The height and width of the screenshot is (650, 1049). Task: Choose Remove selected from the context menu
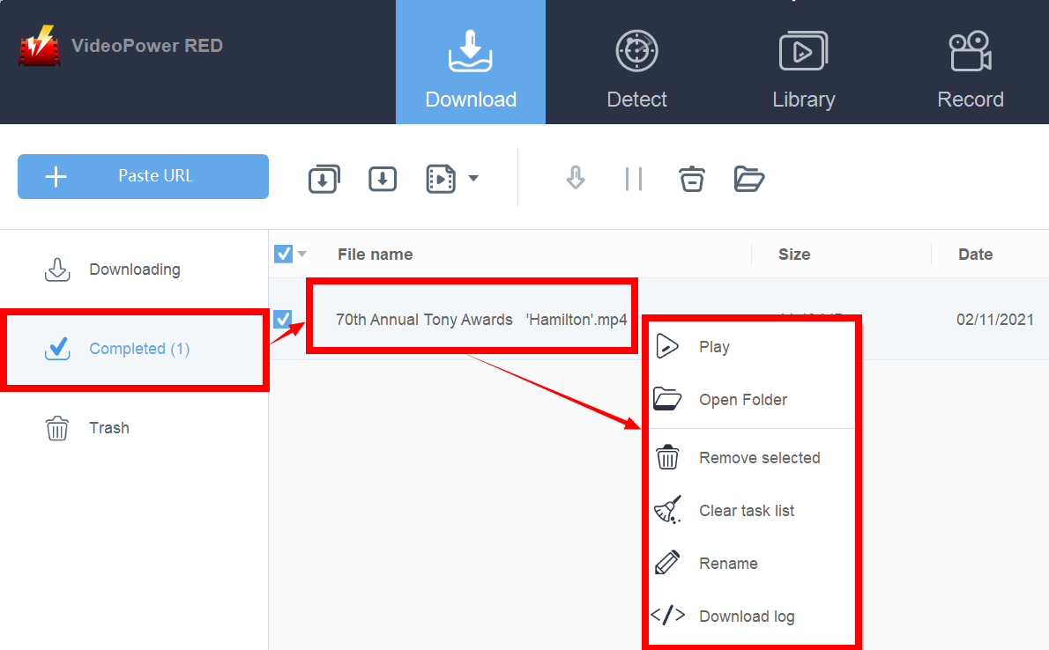(x=753, y=458)
